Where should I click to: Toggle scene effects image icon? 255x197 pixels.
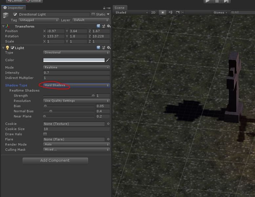coord(178,12)
